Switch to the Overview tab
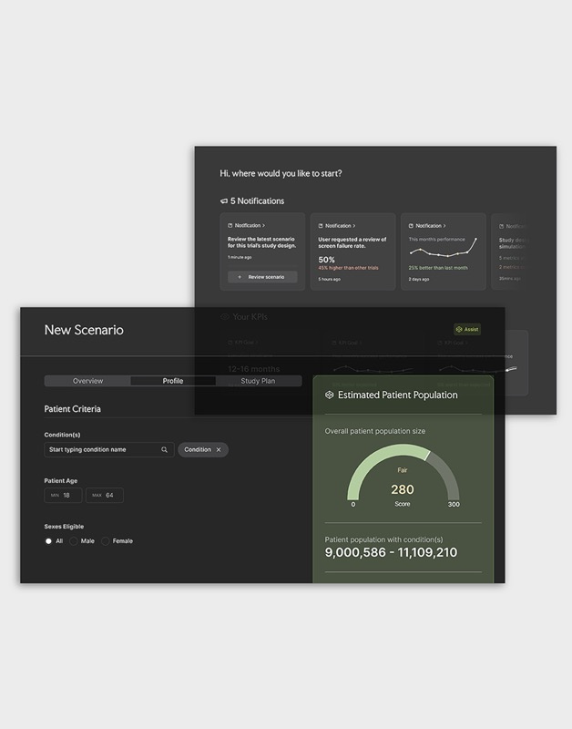The image size is (572, 729). [x=87, y=381]
